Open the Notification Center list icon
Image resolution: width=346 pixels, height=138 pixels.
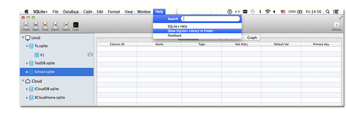336,12
